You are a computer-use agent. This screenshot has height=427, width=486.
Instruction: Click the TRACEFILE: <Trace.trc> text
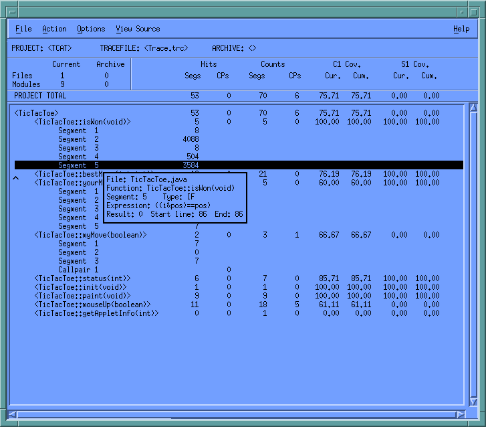pos(144,48)
